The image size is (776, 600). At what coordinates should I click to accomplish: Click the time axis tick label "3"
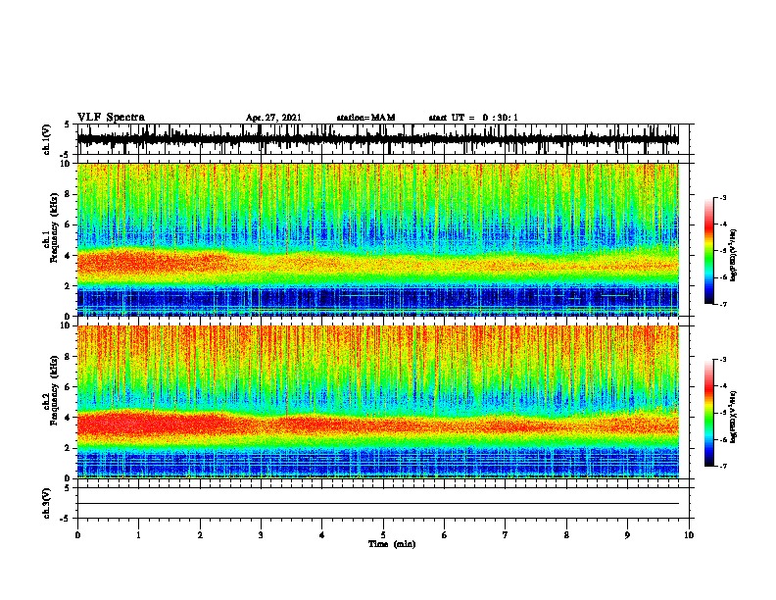point(261,535)
